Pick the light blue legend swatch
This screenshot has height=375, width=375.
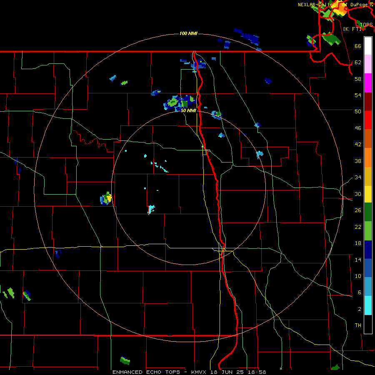pos(368,287)
